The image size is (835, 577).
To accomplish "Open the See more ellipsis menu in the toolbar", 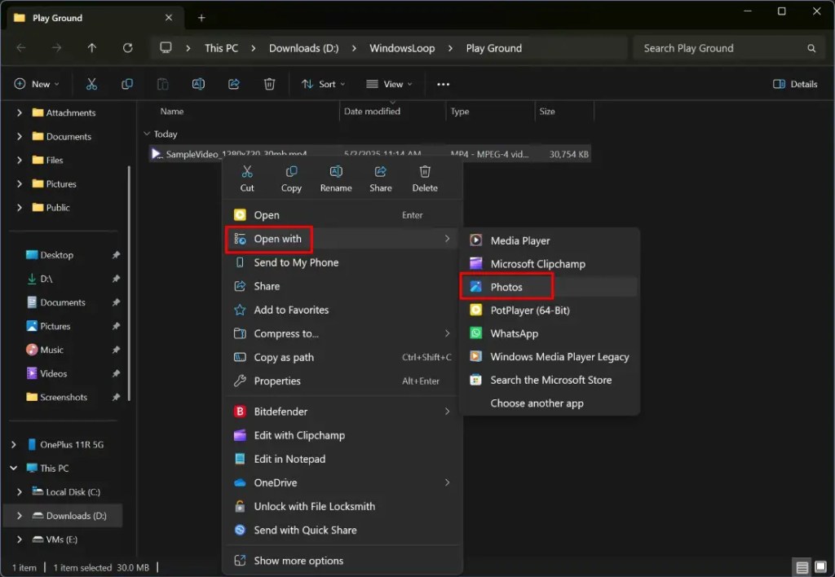I will 443,84.
